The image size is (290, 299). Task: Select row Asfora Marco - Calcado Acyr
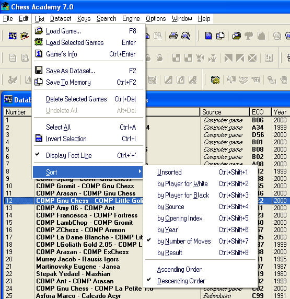coord(78,296)
